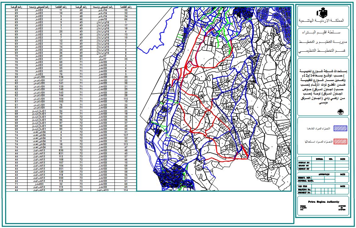This screenshot has width=356, height=228.
Task: Click the PHONE label under Petra Region Authority
Action: (x=303, y=206)
